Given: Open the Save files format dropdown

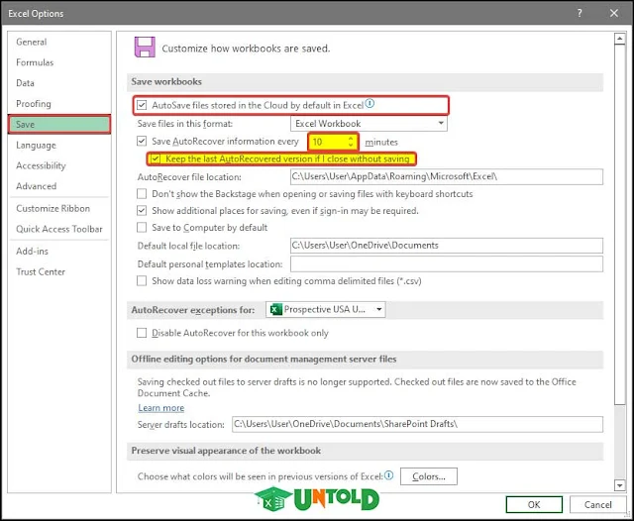Looking at the screenshot, I should (369, 123).
